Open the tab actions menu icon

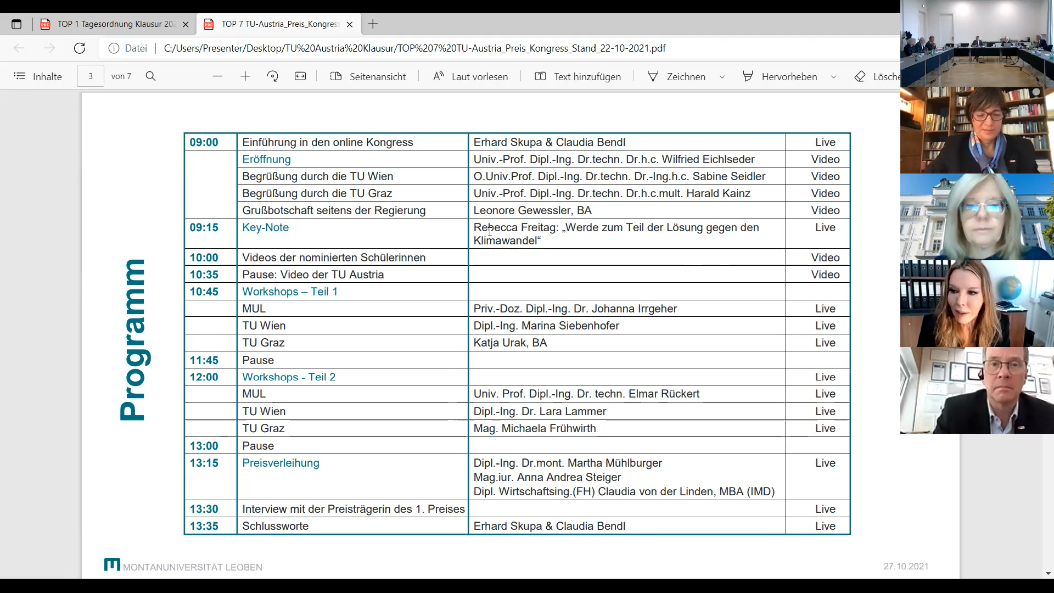[x=16, y=24]
